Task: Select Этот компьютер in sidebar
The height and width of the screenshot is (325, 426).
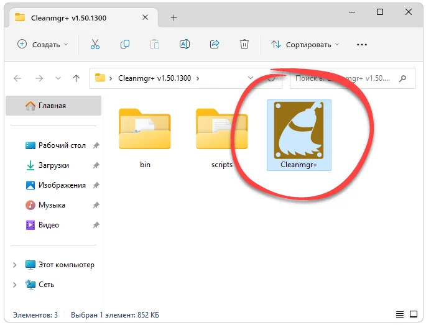Action: (60, 265)
